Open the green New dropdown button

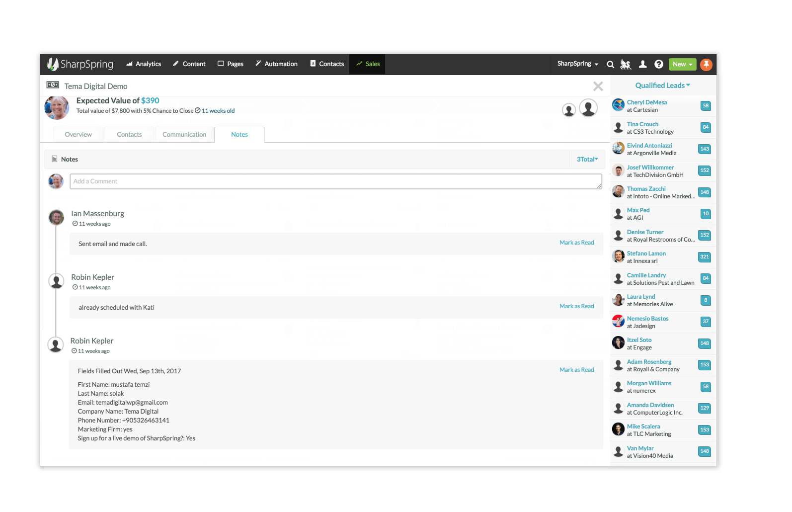682,64
